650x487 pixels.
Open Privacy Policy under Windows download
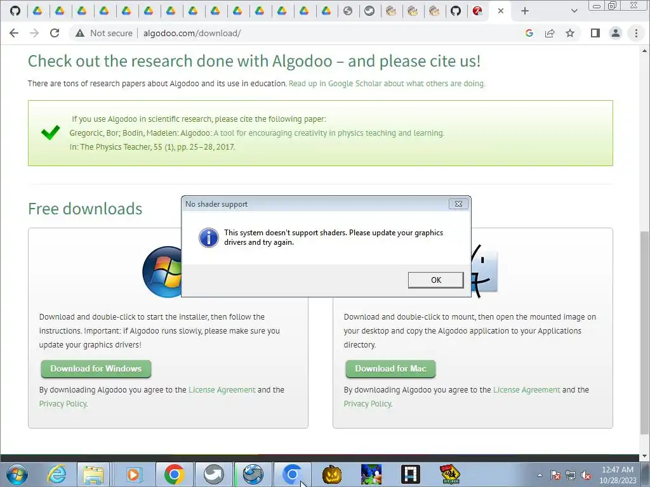point(63,404)
